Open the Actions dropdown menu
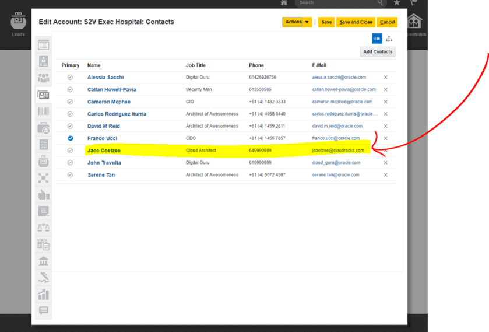Image resolution: width=489 pixels, height=332 pixels. click(297, 22)
